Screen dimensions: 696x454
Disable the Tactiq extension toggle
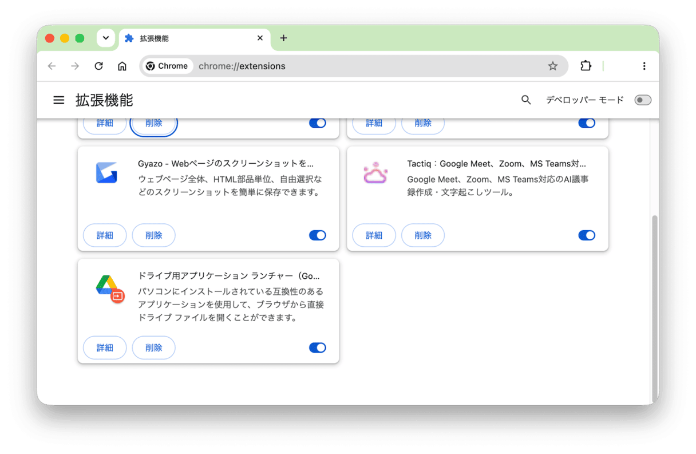tap(587, 235)
